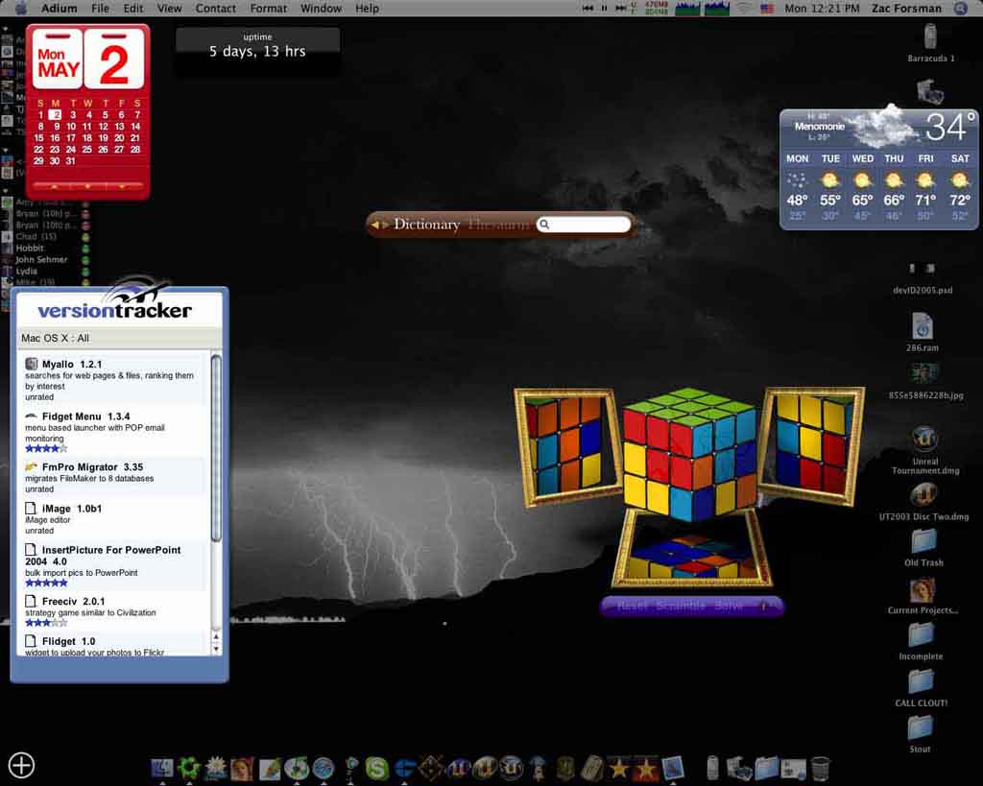Click the Dictionary widget back/forward arrows
983x786 pixels.
[x=380, y=225]
